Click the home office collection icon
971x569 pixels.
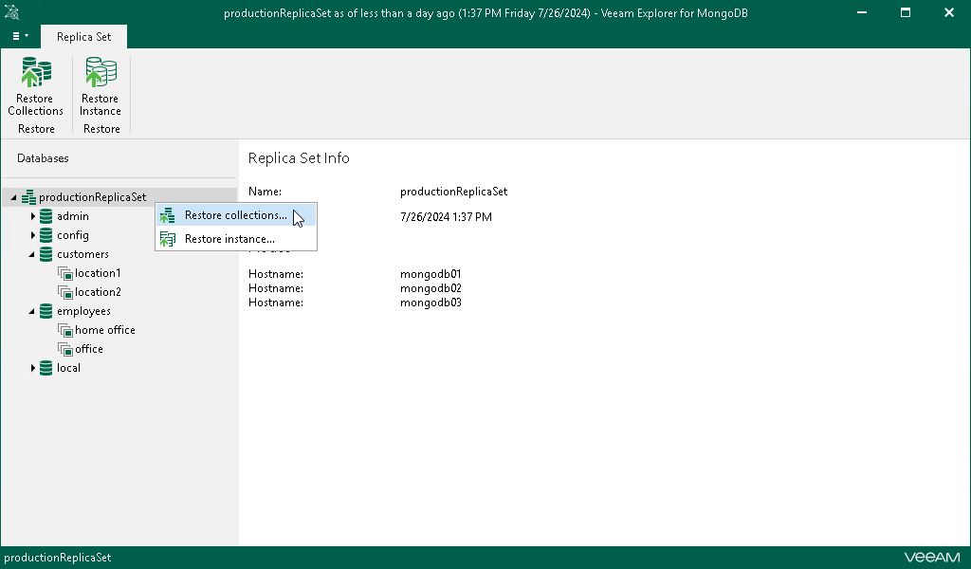click(65, 330)
